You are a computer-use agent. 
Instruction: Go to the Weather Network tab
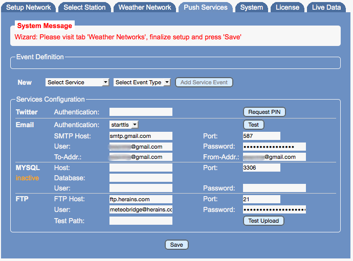[145, 7]
